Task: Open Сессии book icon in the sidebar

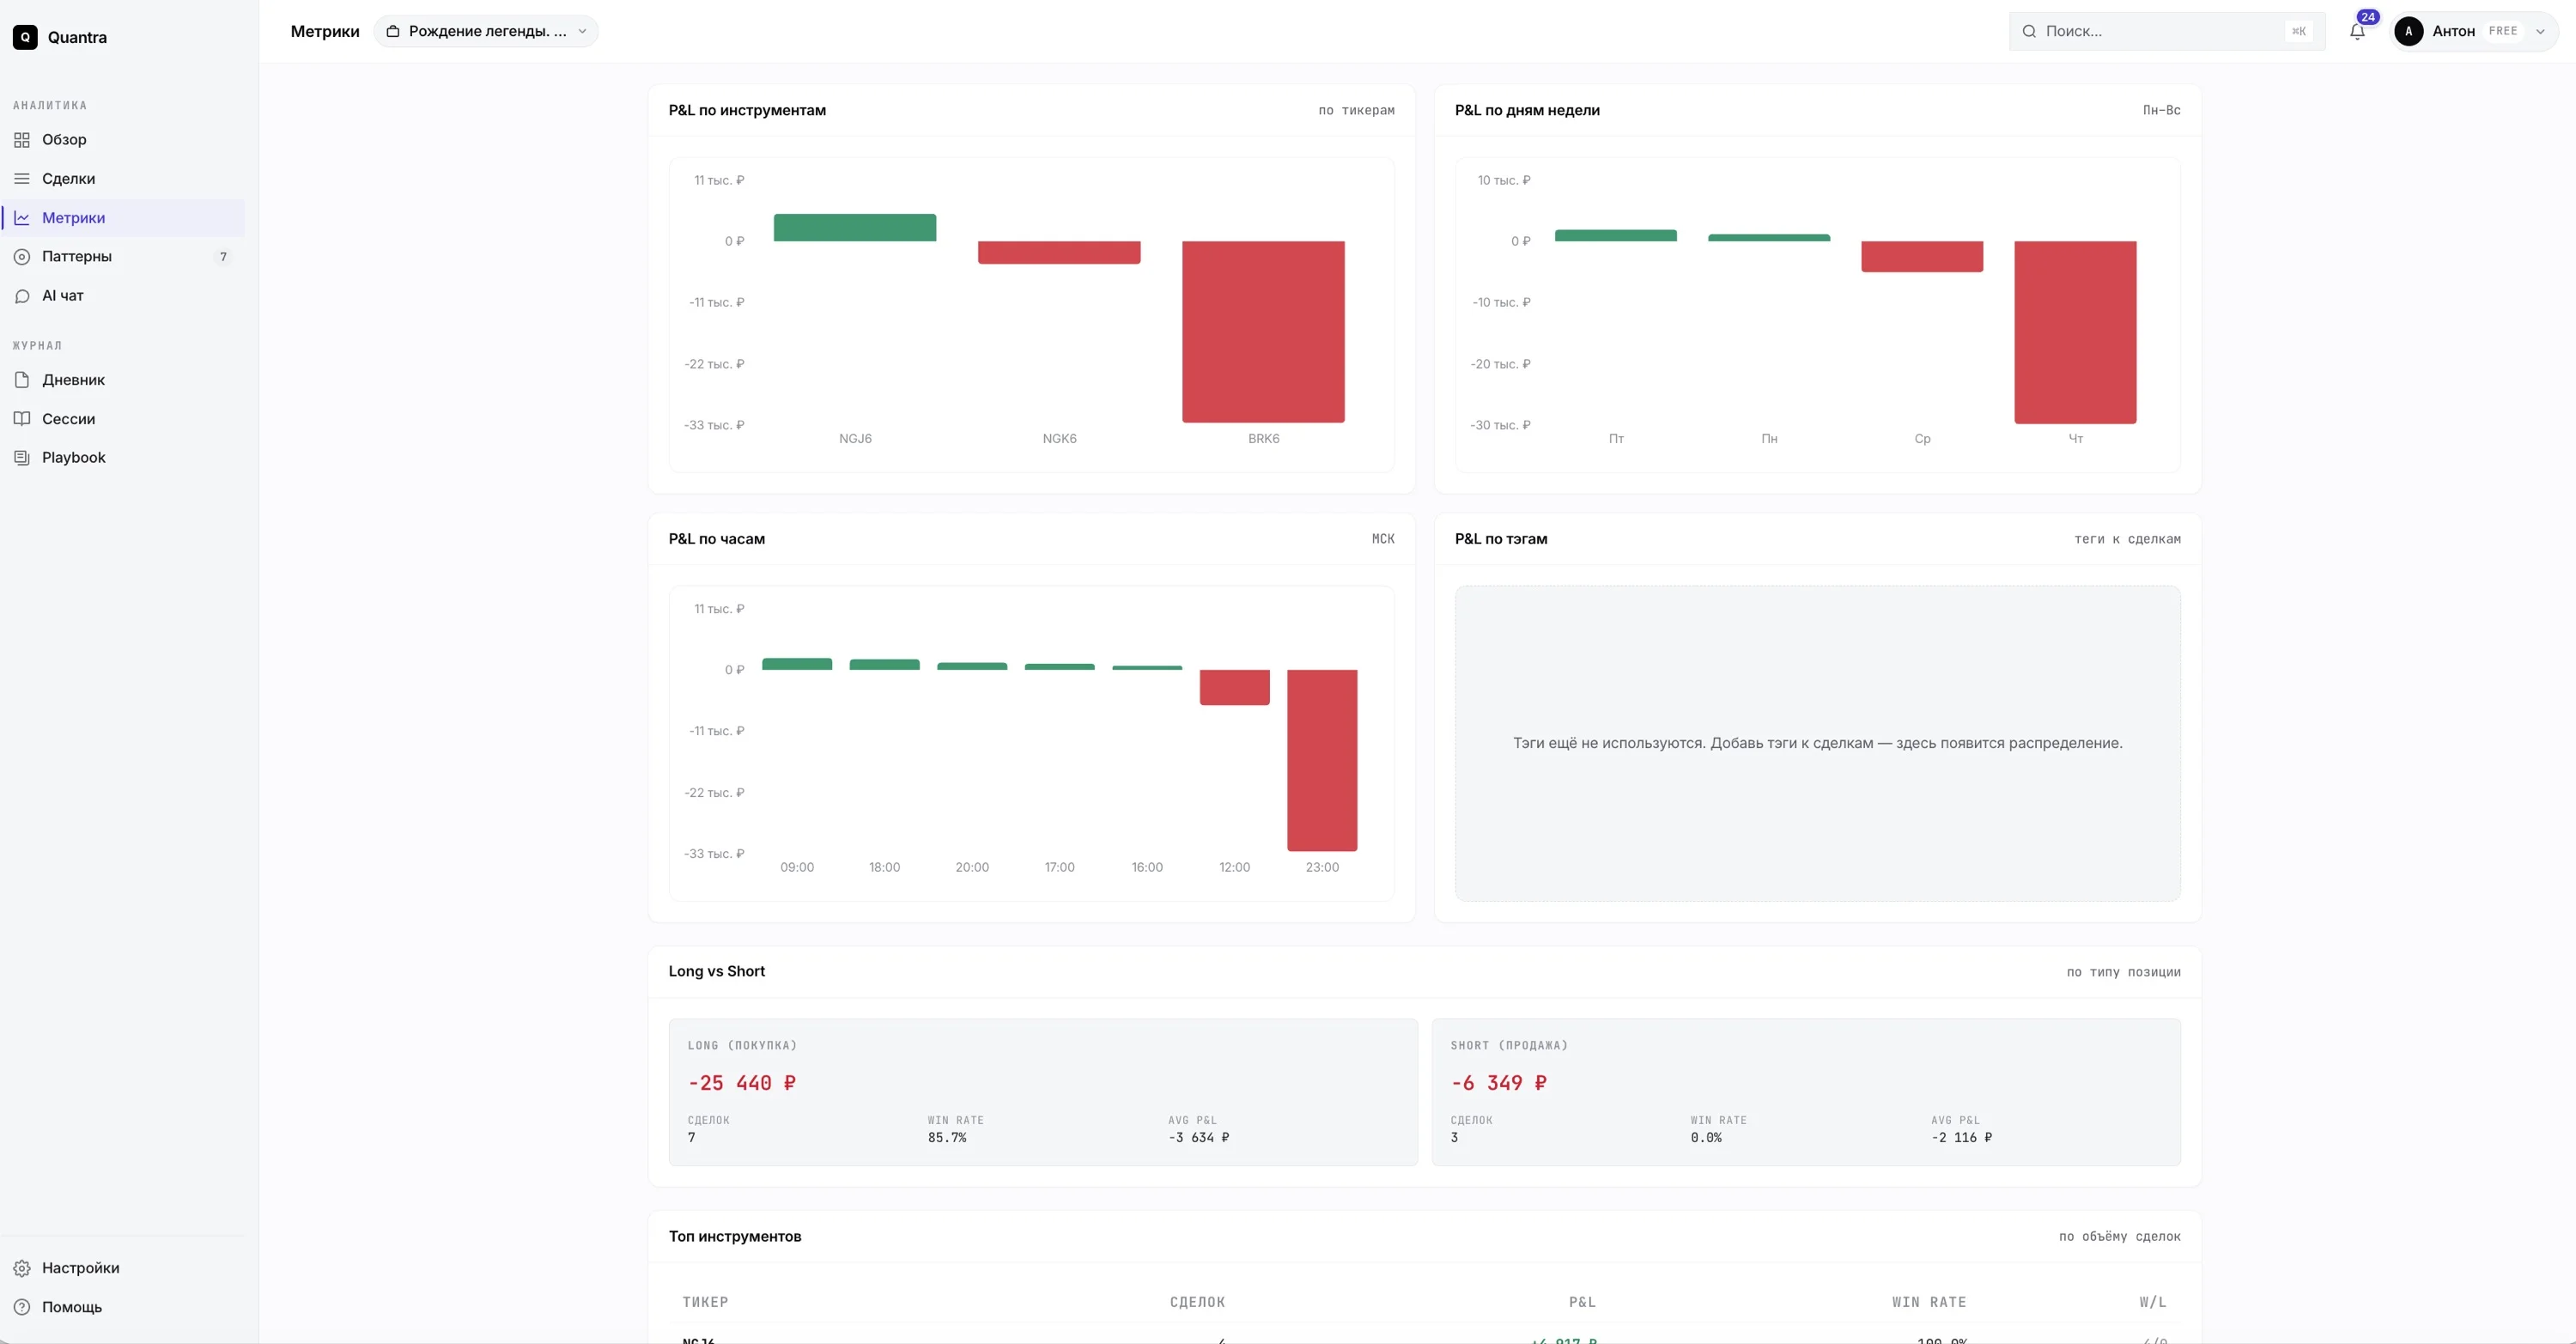Action: pyautogui.click(x=22, y=419)
